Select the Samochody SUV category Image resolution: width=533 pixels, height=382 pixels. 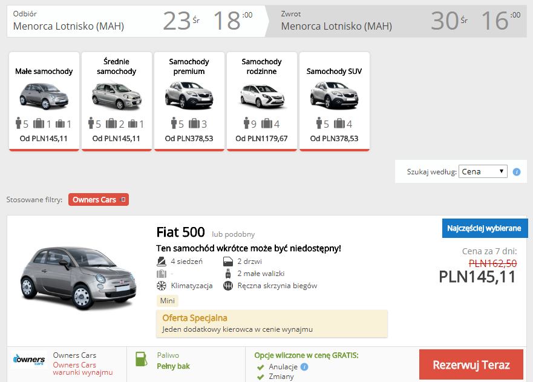click(x=334, y=101)
